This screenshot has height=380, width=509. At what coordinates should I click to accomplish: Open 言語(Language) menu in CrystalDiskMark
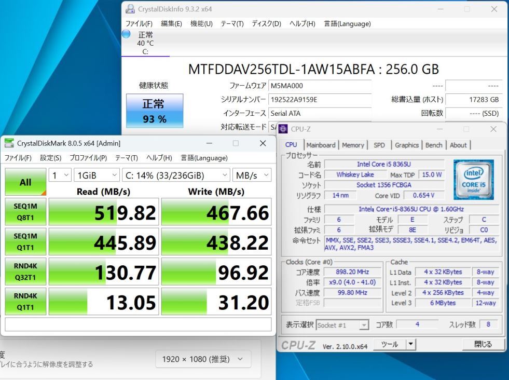[204, 158]
